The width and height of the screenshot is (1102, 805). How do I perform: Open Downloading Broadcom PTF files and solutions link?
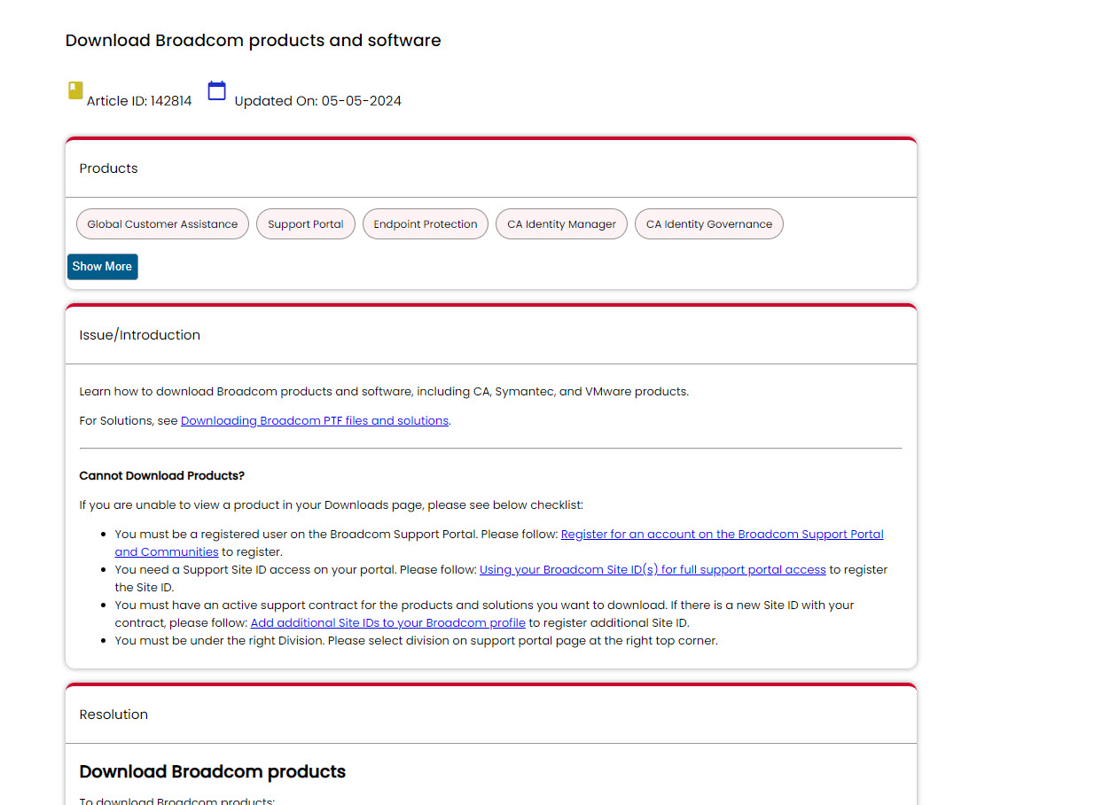point(315,421)
